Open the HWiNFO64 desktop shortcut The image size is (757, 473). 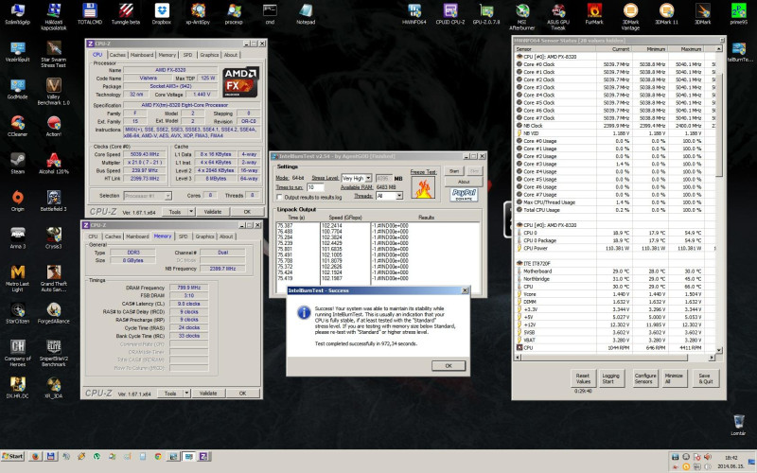pyautogui.click(x=414, y=13)
